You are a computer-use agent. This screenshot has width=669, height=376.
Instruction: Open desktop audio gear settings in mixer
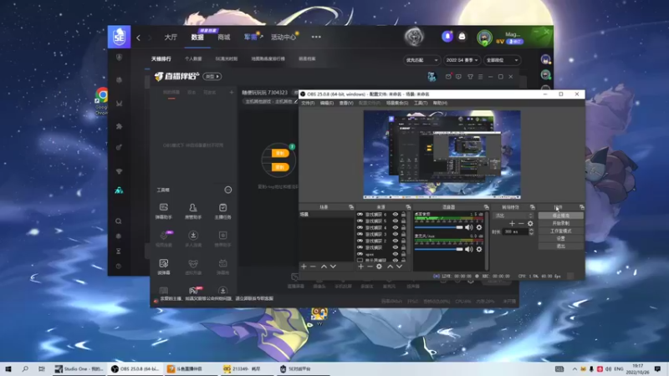click(x=479, y=227)
